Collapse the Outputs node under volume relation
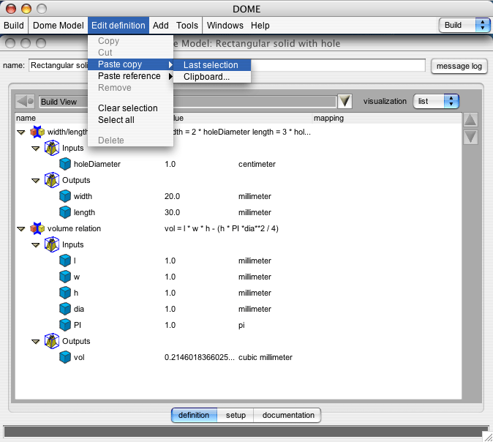 [x=36, y=341]
